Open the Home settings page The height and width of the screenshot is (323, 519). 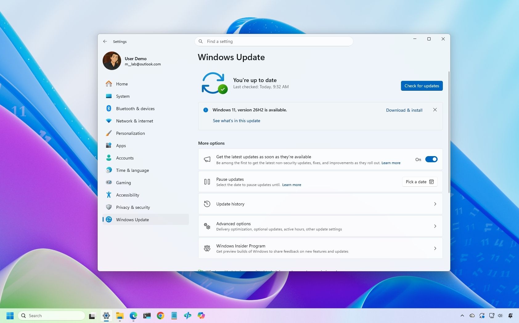click(145, 84)
